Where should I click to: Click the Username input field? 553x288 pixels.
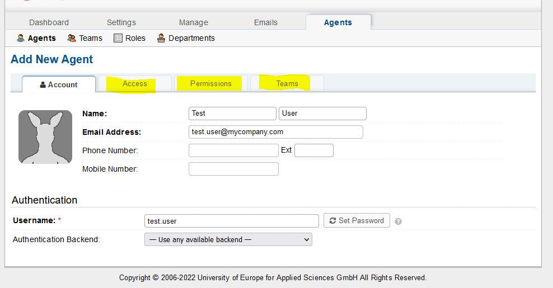click(232, 221)
